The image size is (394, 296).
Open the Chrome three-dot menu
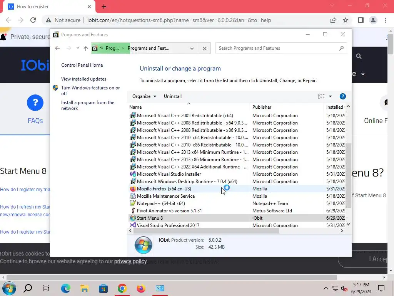click(x=386, y=20)
